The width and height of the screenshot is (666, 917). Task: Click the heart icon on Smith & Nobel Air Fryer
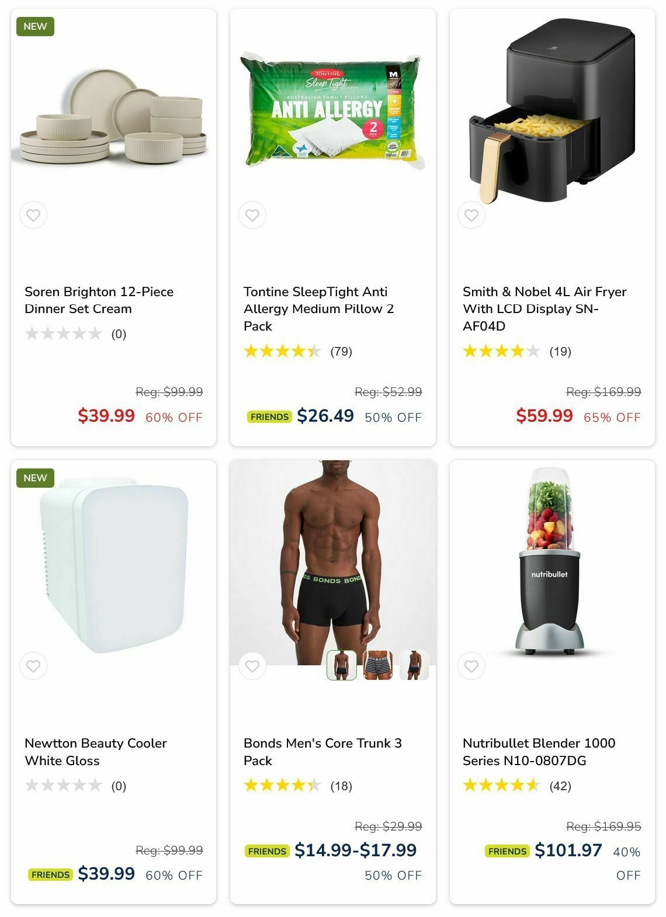click(x=471, y=215)
